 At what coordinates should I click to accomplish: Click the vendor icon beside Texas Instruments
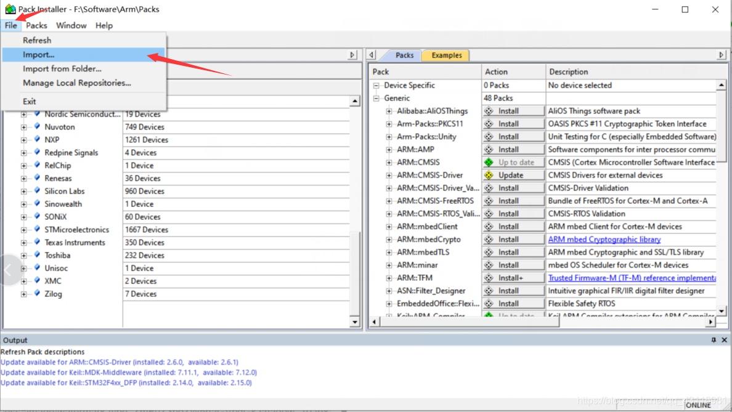38,242
